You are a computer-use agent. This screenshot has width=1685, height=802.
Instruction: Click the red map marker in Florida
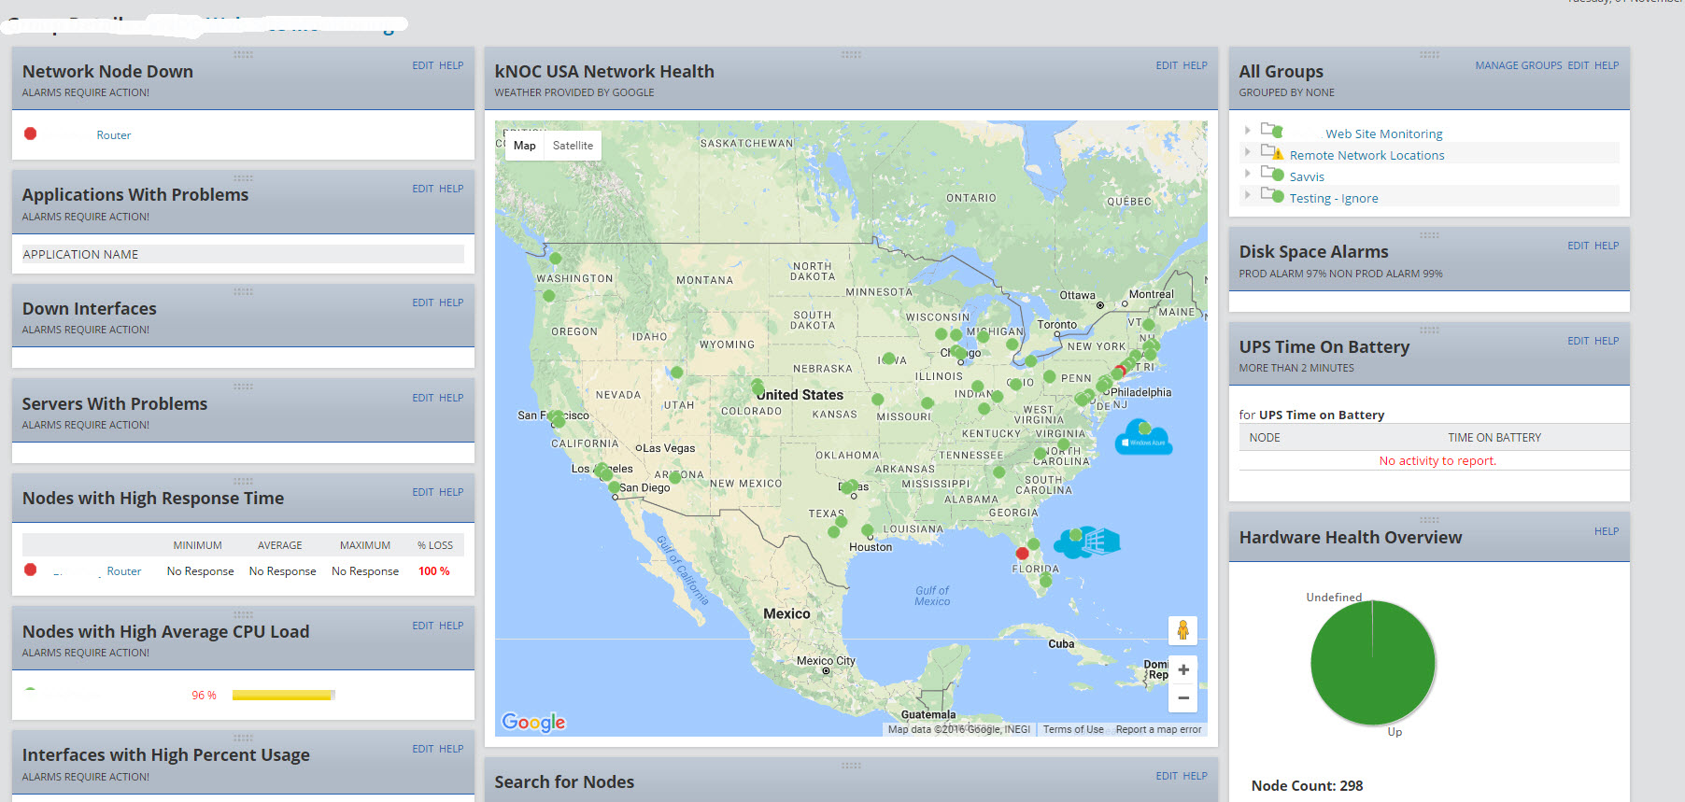1022,554
